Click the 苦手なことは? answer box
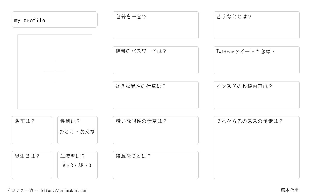Screen dimensions: 310x194 coord(257,25)
